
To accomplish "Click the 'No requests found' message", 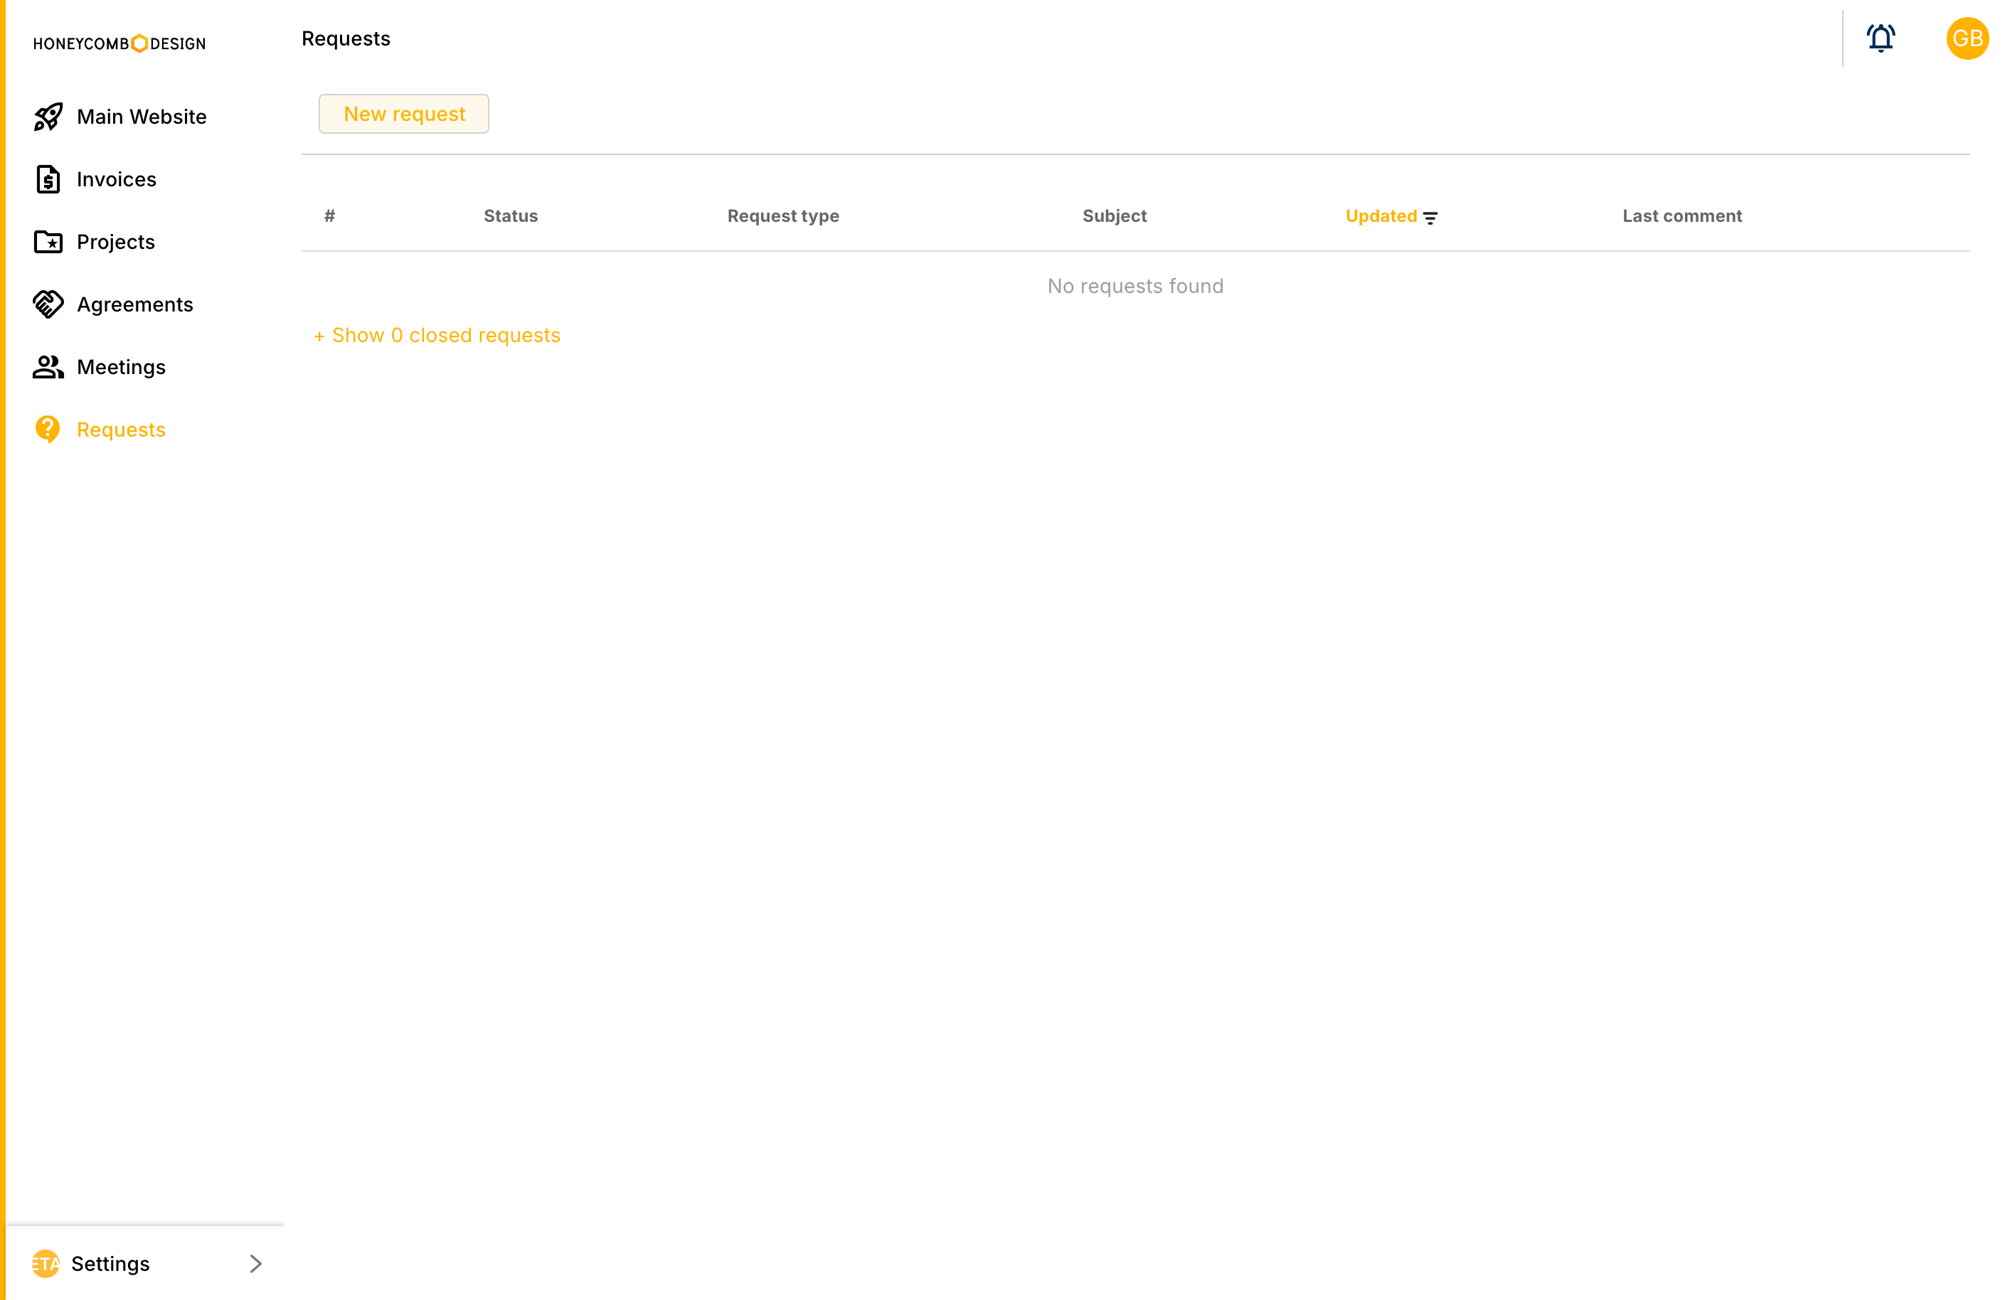I will [x=1134, y=286].
